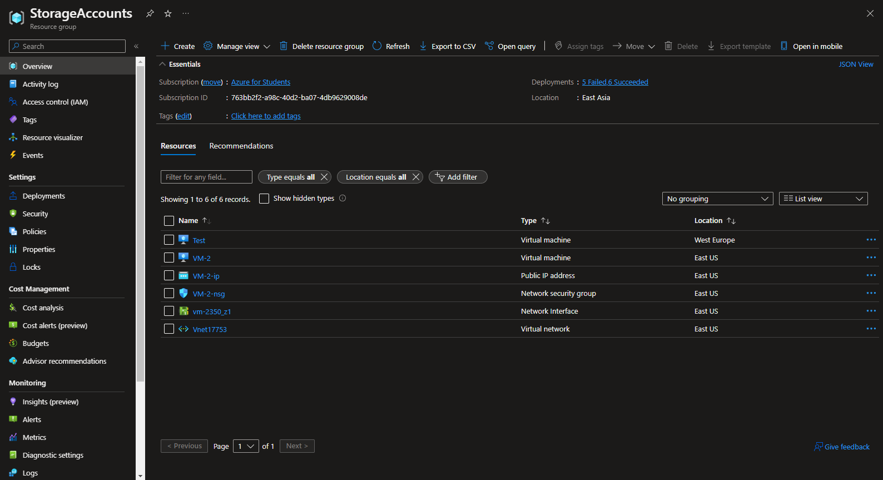Pin the StorageAccounts resource group
Image resolution: width=883 pixels, height=480 pixels.
click(150, 13)
